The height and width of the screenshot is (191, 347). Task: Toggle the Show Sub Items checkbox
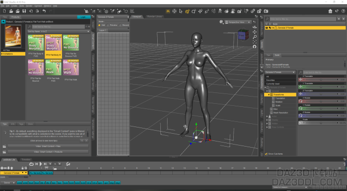point(266,154)
